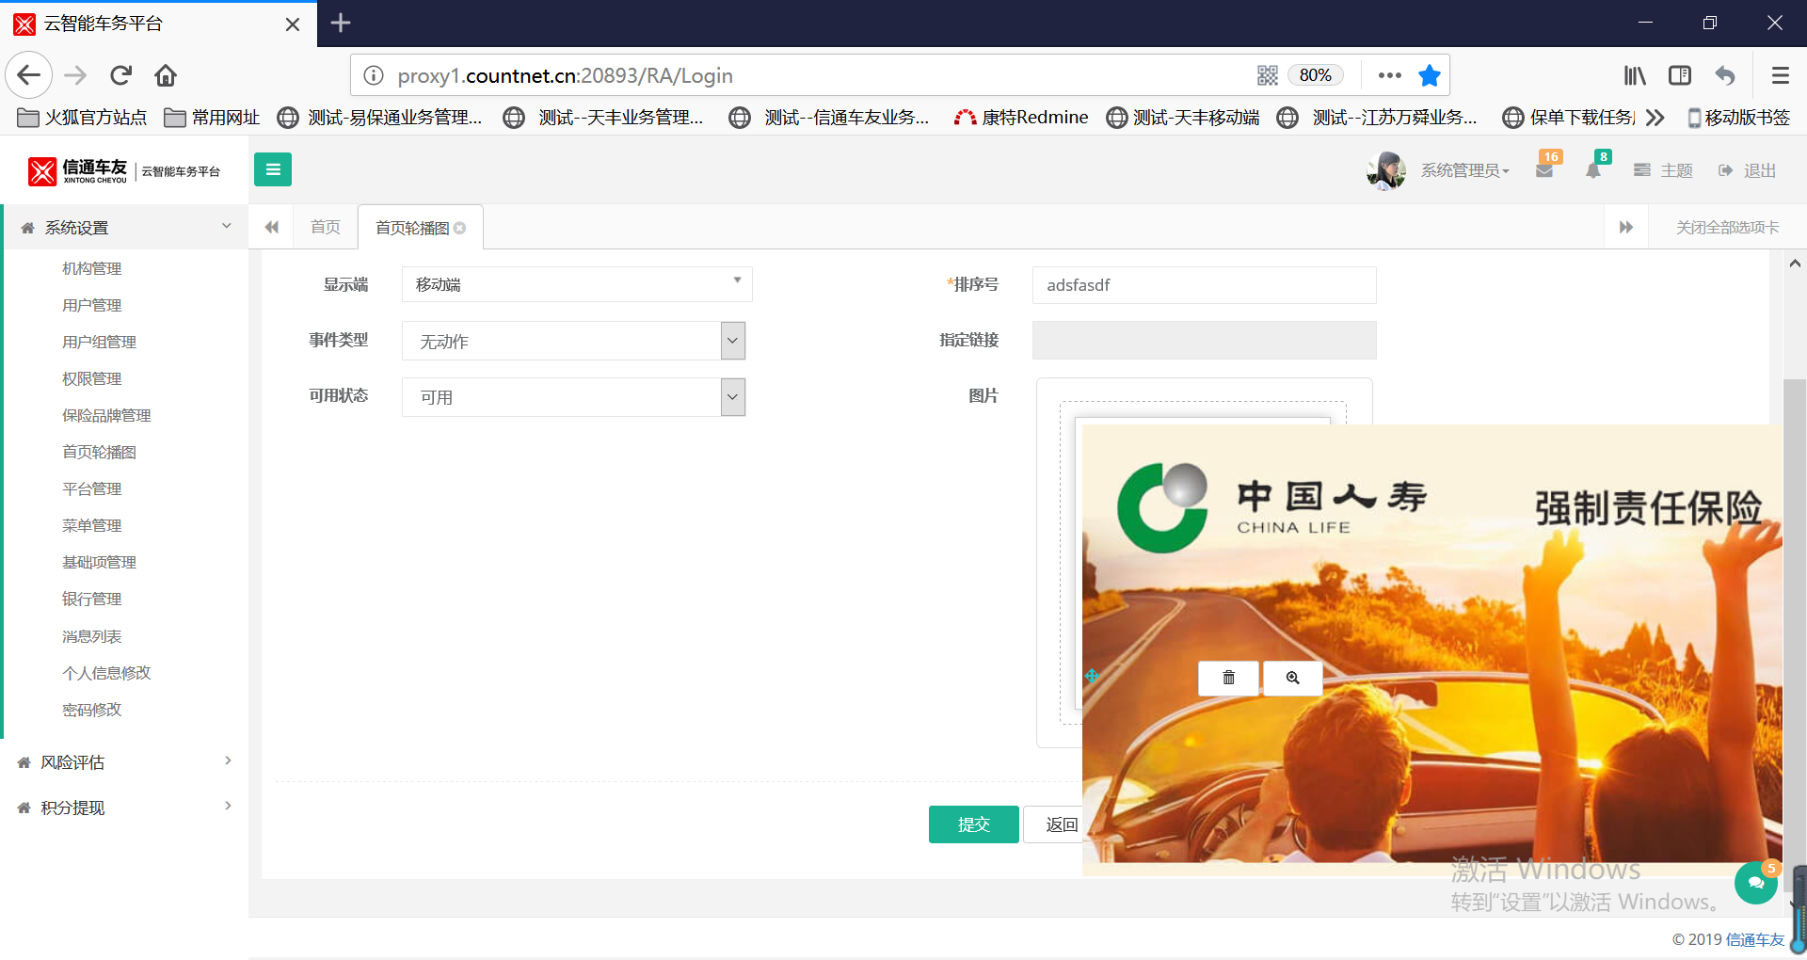This screenshot has width=1807, height=960.
Task: Open the 主题 theme switcher
Action: coord(1664,170)
